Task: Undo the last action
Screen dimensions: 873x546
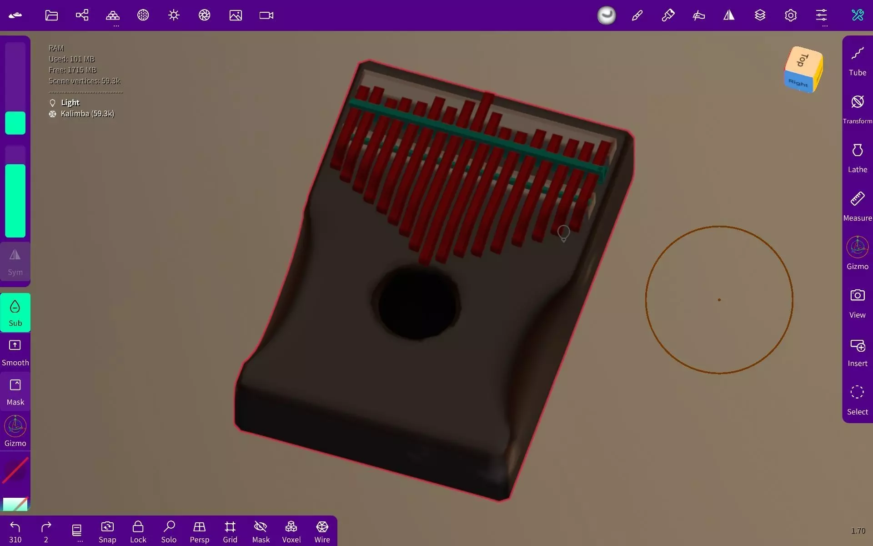Action: click(x=15, y=531)
